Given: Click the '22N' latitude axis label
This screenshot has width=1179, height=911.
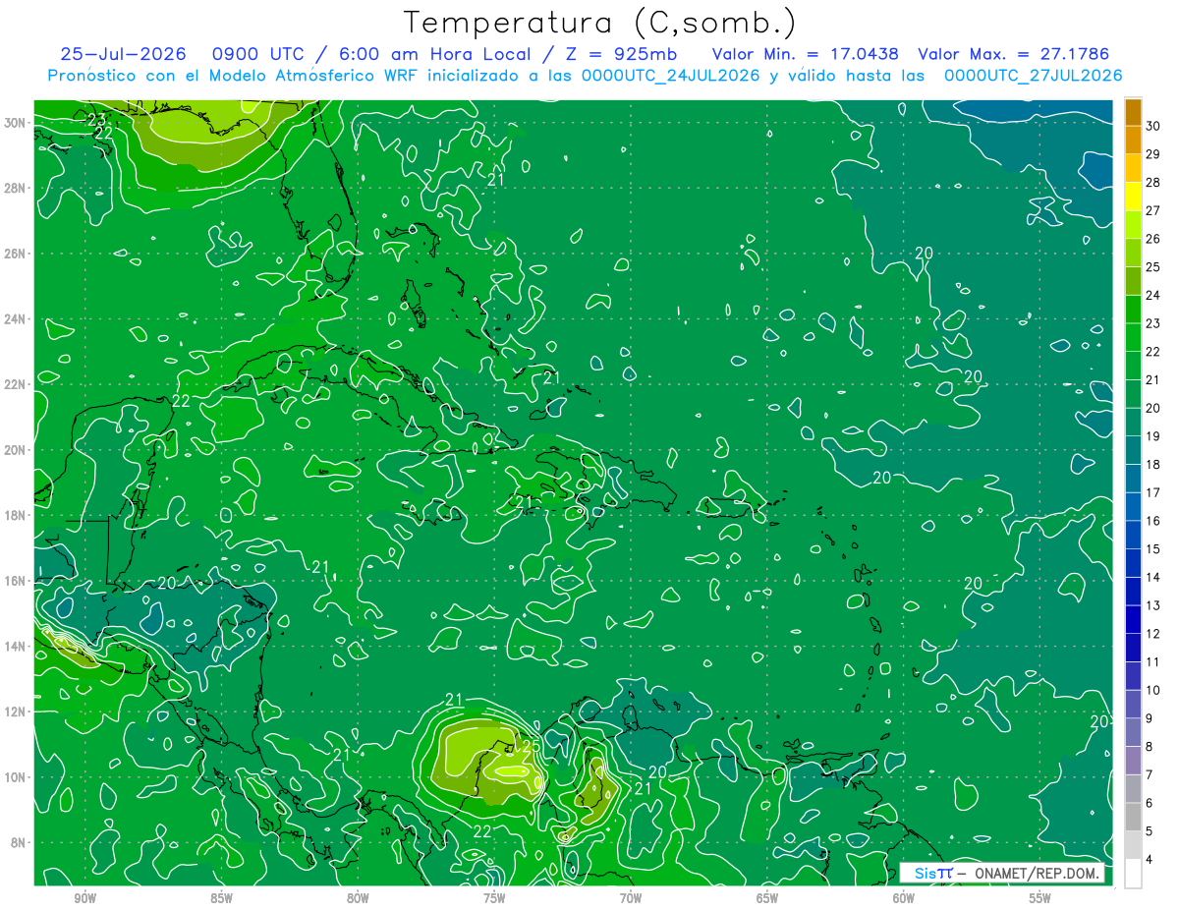Looking at the screenshot, I should (x=15, y=384).
